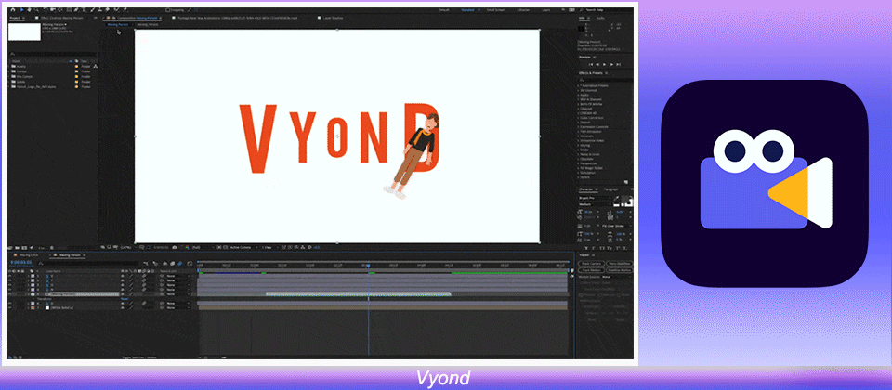Select the Clone Stamp tool
The image size is (892, 390).
(x=99, y=9)
